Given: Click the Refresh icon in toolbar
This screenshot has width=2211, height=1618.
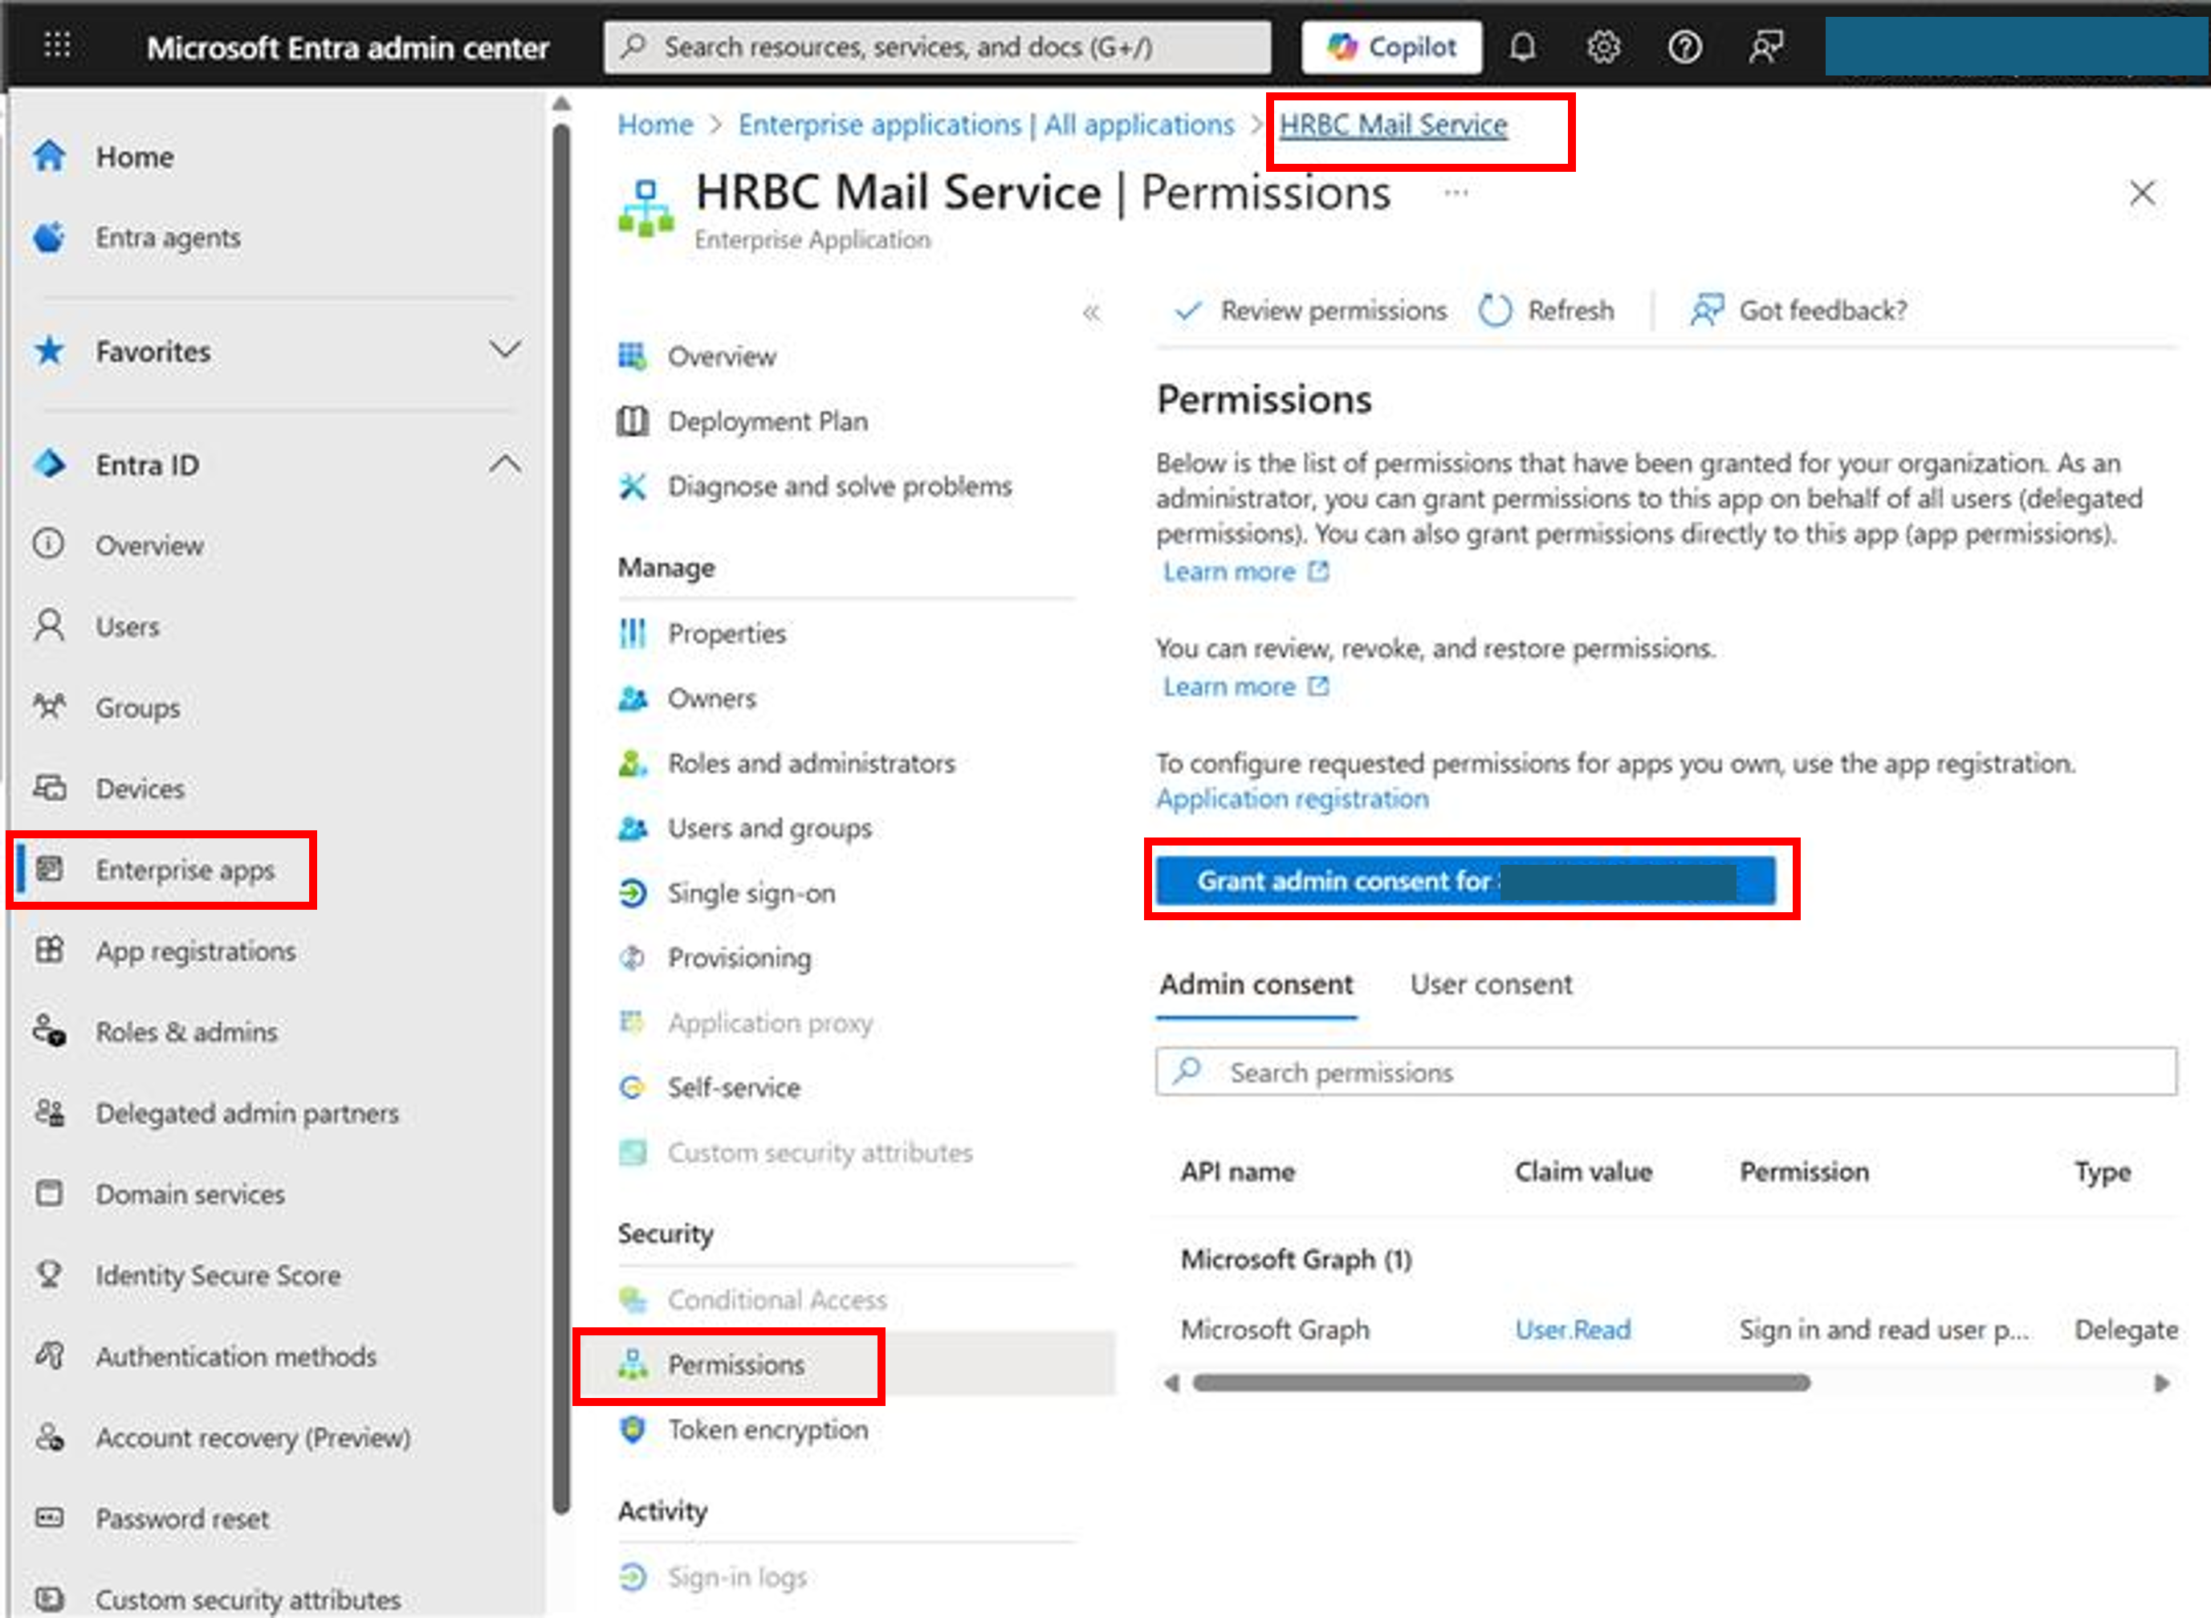Looking at the screenshot, I should [x=1495, y=311].
